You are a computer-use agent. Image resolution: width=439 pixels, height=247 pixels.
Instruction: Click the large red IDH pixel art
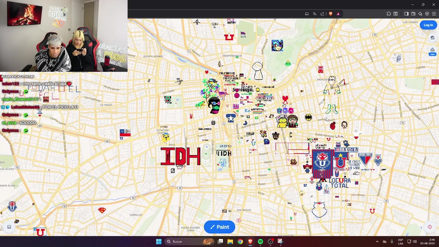point(180,156)
